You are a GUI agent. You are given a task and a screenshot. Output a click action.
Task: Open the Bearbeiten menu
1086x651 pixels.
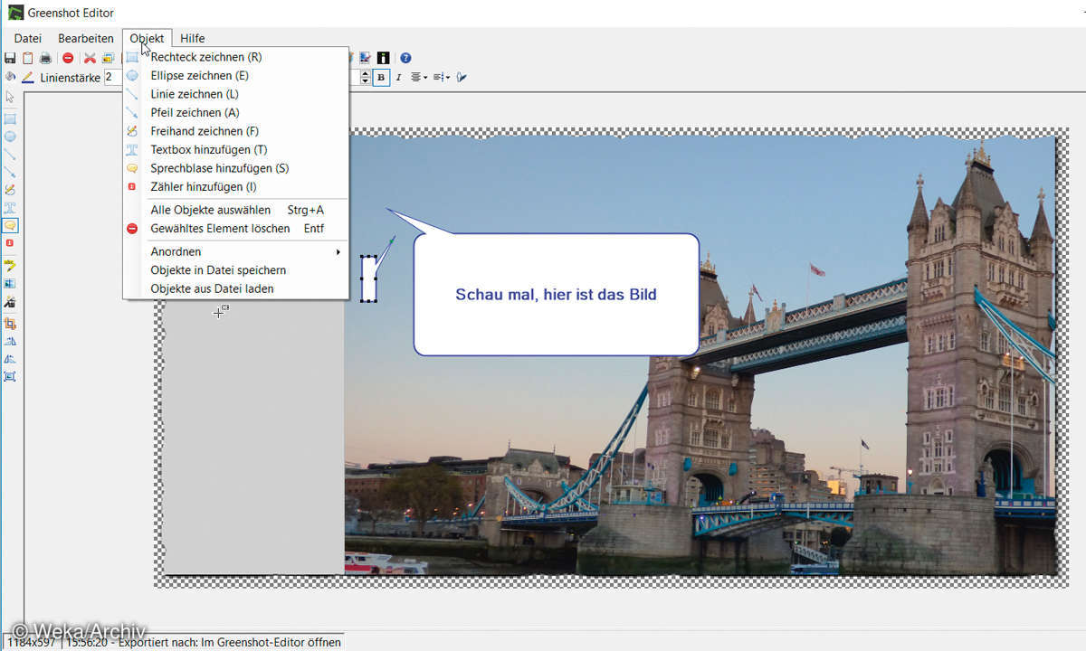coord(86,38)
